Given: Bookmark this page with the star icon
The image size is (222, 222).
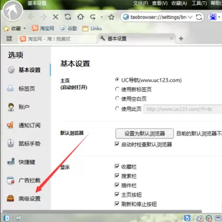Looking at the screenshot, I should point(112,17).
